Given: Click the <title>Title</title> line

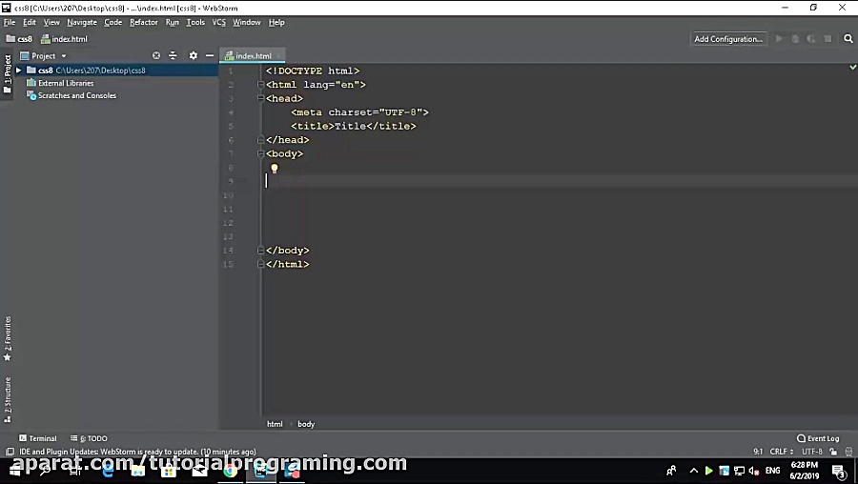Looking at the screenshot, I should pyautogui.click(x=354, y=127).
